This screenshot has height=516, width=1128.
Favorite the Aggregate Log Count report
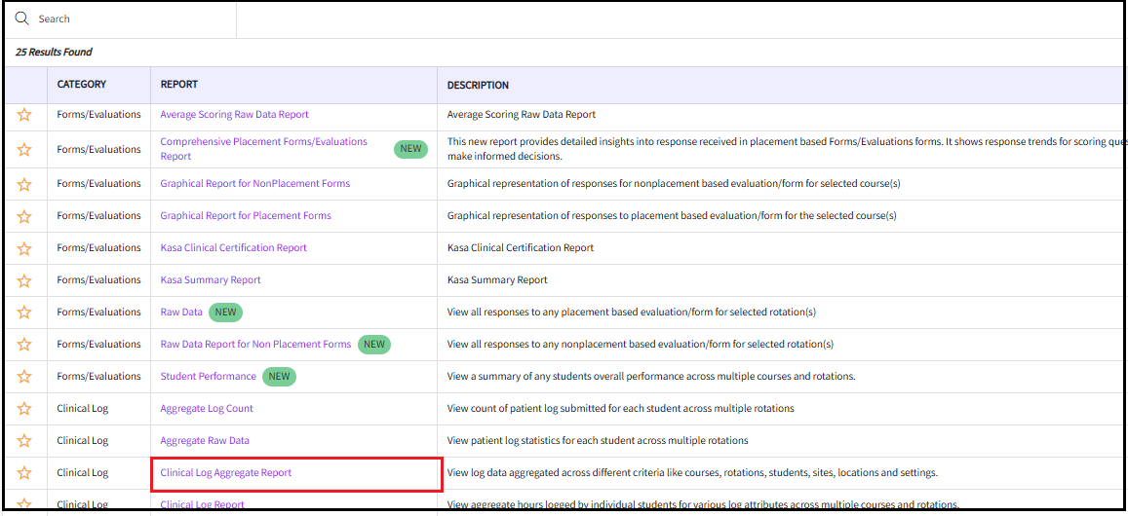tap(24, 409)
